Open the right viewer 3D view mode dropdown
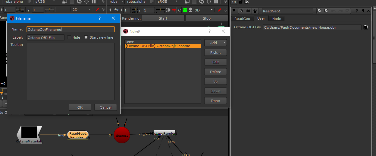376x156 pixels. 204,10
